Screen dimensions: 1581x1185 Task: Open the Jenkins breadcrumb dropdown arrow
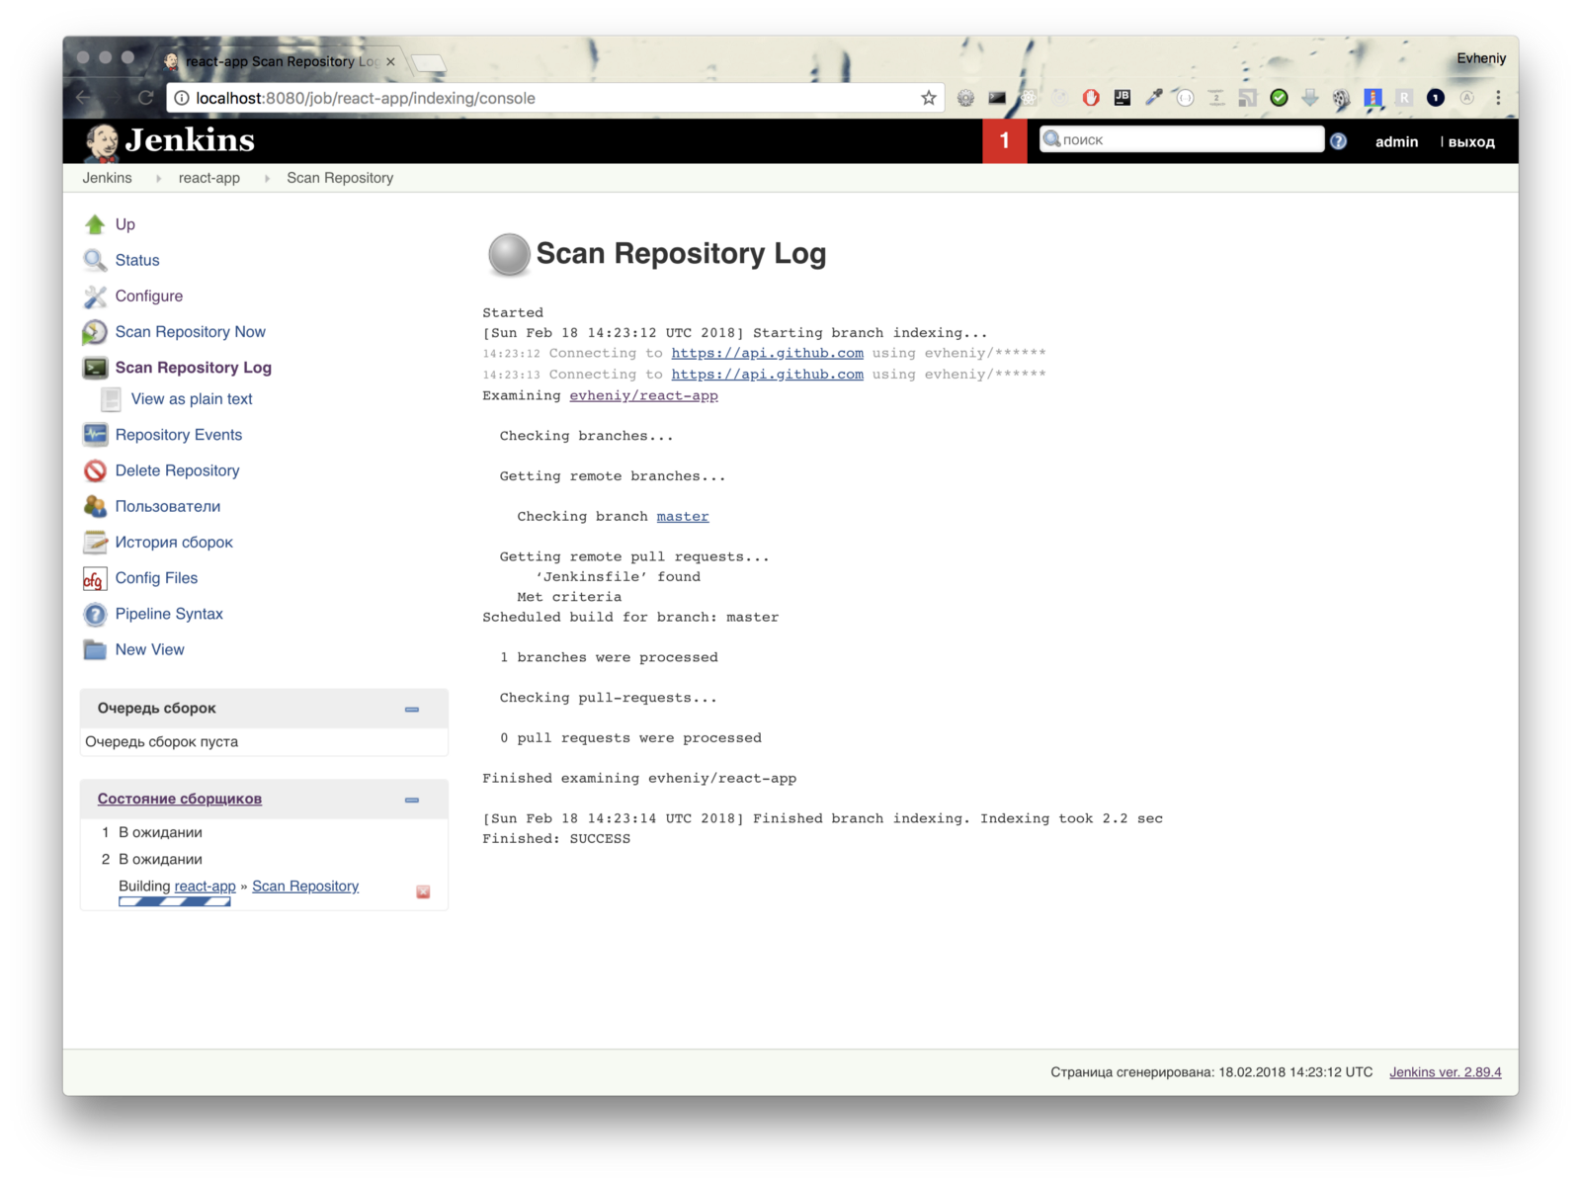tap(158, 179)
